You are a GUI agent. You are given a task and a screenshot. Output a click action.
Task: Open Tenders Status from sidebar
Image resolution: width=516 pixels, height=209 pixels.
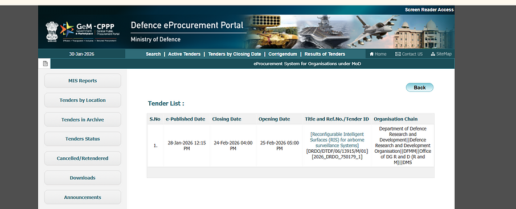click(x=83, y=139)
